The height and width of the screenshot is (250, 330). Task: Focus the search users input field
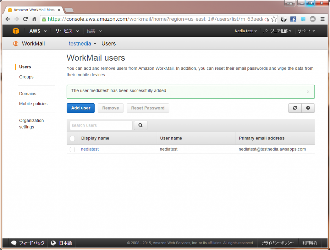tap(101, 125)
